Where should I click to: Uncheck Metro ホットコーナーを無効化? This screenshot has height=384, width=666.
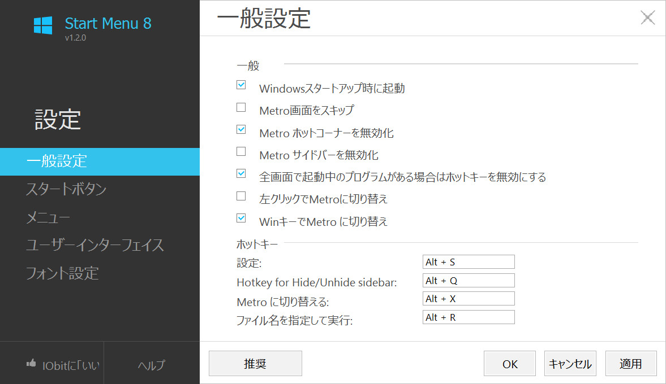pyautogui.click(x=241, y=129)
